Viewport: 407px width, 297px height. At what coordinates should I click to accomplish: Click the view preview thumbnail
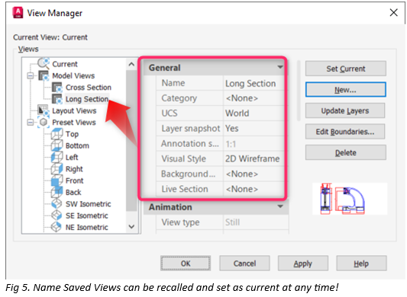click(350, 199)
